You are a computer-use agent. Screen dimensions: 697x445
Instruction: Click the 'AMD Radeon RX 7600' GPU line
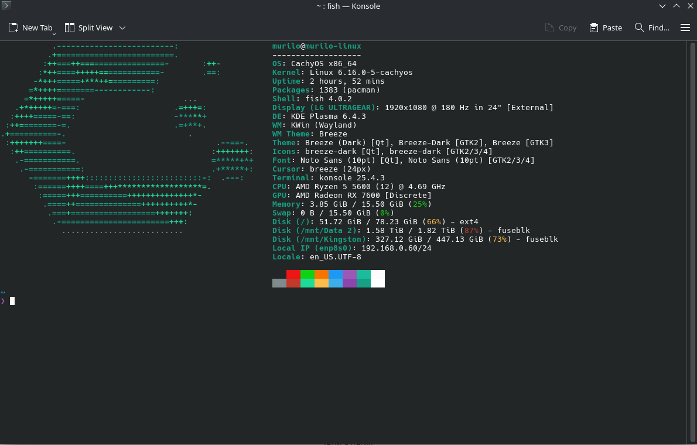(351, 196)
